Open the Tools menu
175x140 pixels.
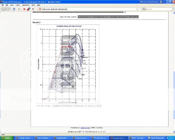[x=33, y=5]
